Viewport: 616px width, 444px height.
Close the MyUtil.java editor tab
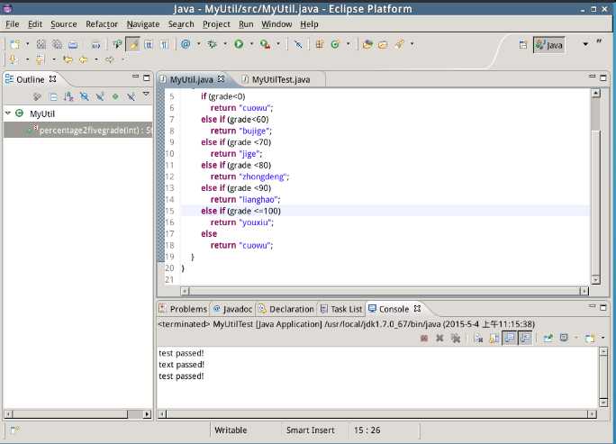[222, 79]
